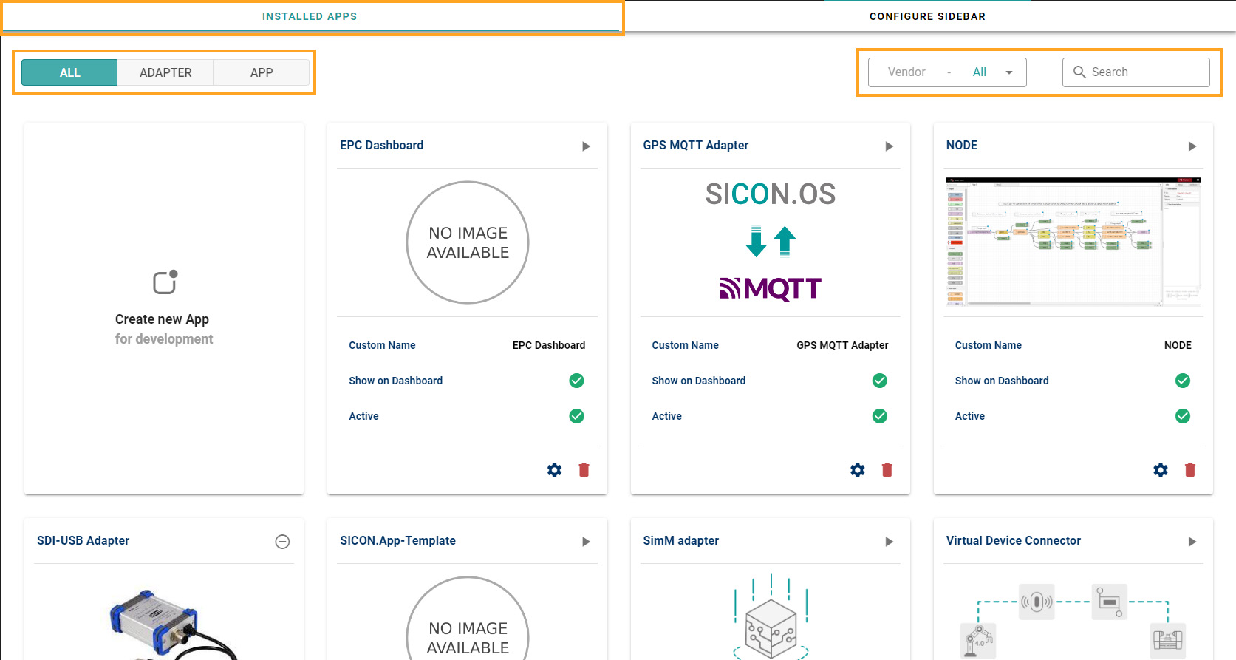Click the NODE flow editor thumbnail
The width and height of the screenshot is (1236, 660).
point(1073,242)
